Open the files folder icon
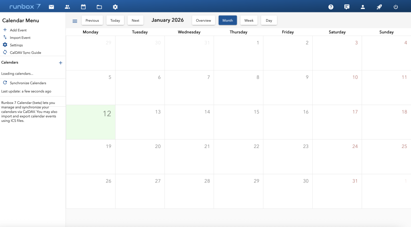This screenshot has height=227, width=411. 99,7
